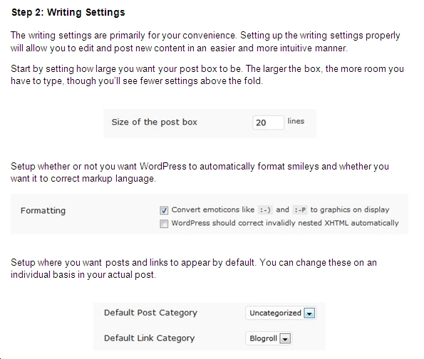The height and width of the screenshot is (359, 424).
Task: Uncheck Convert emoticons to graphics checkbox
Action: pyautogui.click(x=164, y=210)
